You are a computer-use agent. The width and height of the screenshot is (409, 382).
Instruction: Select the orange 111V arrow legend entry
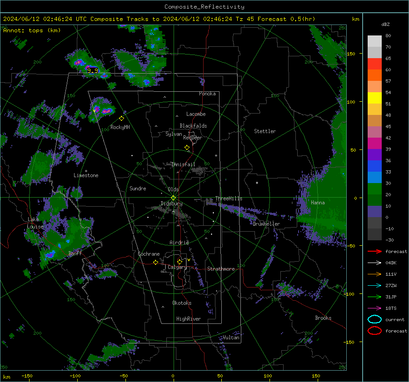coord(374,274)
